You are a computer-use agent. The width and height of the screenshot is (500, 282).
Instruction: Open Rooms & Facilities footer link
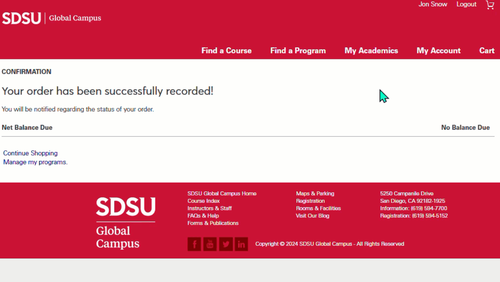[x=318, y=208]
